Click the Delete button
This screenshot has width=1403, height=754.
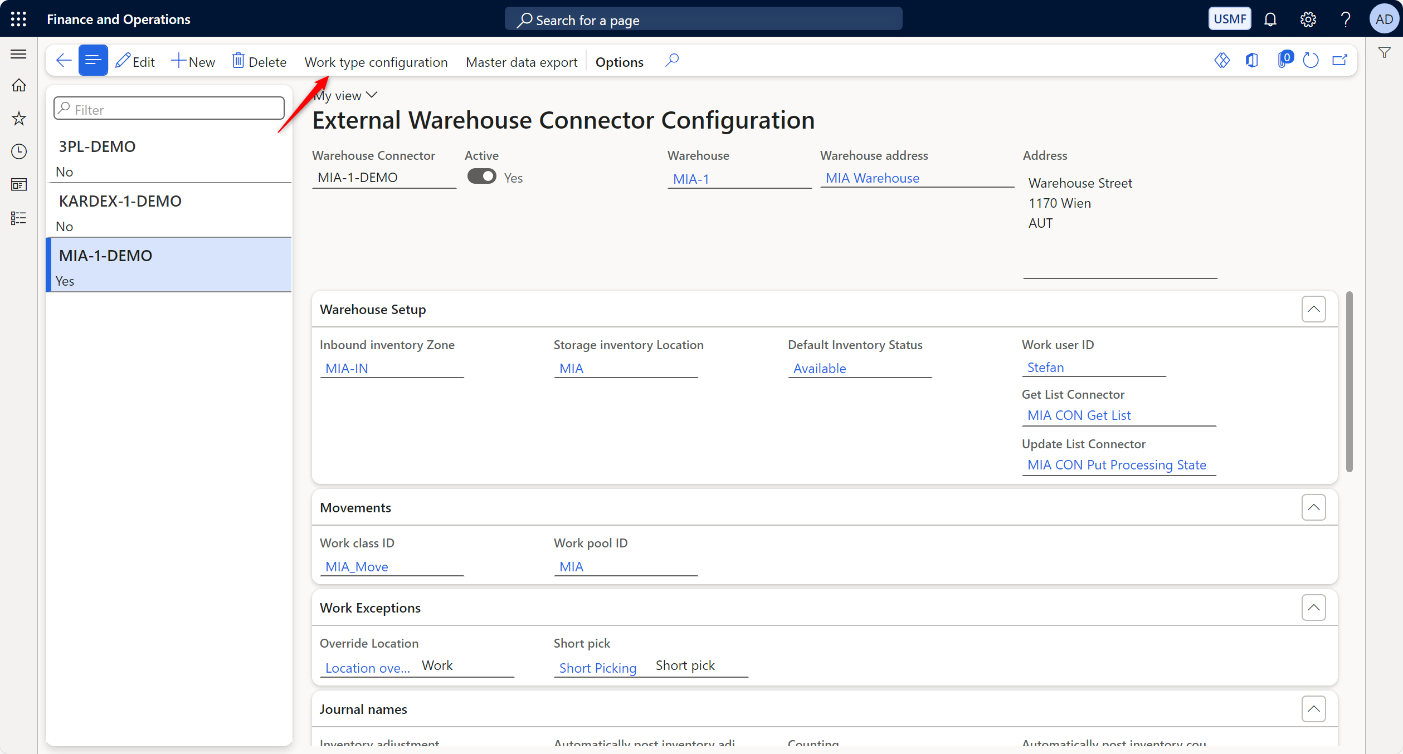(259, 62)
